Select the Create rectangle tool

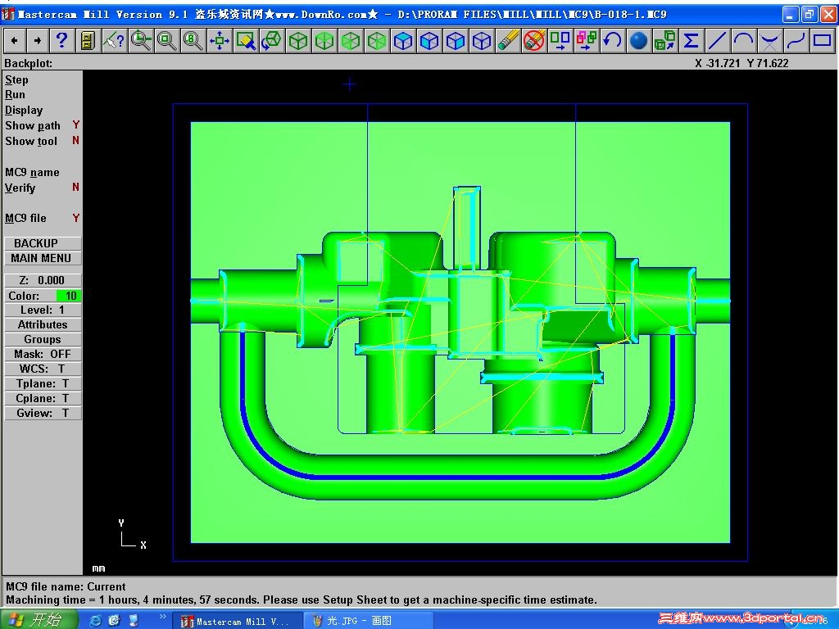tap(823, 40)
